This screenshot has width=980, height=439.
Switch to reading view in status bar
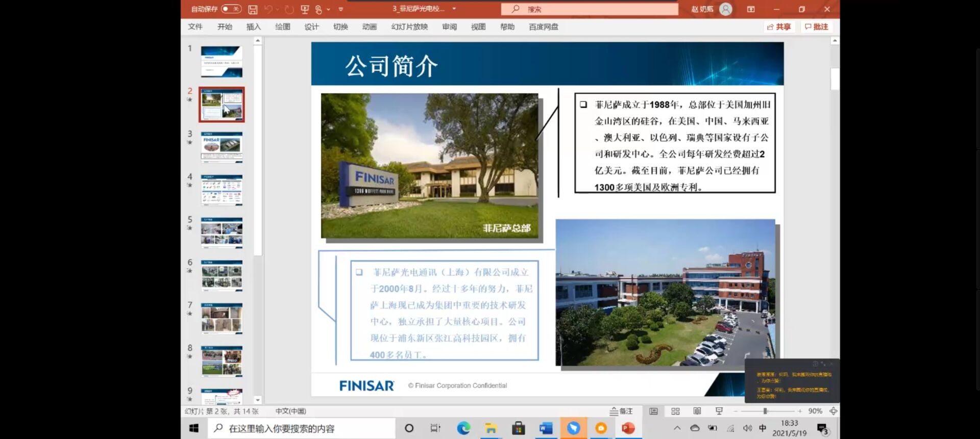(x=697, y=411)
